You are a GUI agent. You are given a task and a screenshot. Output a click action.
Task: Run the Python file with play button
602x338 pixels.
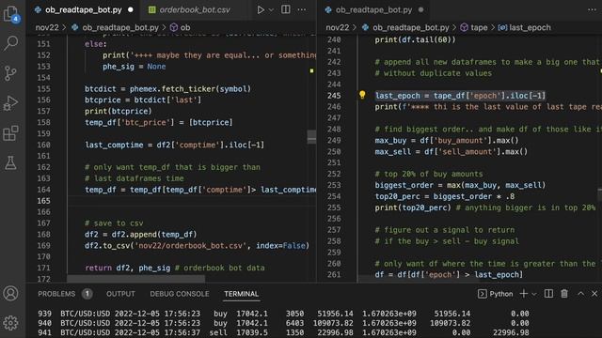click(261, 9)
